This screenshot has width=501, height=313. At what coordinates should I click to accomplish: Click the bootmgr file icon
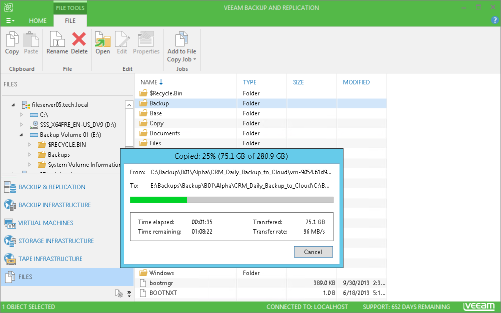tap(143, 283)
